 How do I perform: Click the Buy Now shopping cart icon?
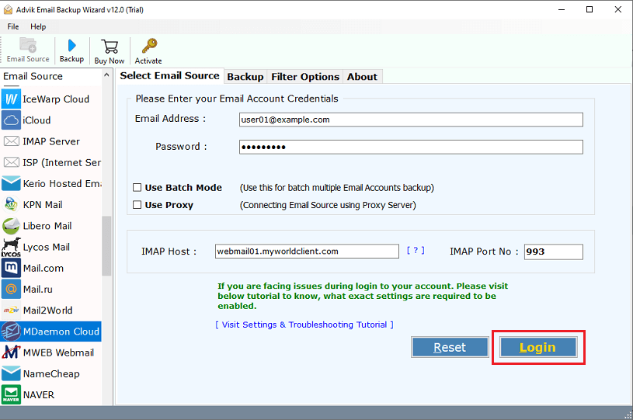click(110, 47)
